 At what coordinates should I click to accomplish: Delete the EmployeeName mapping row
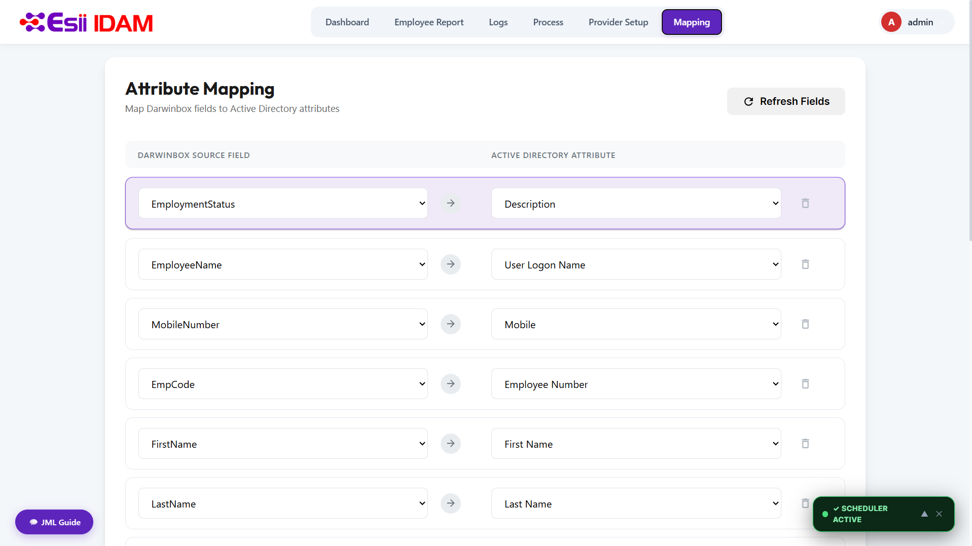tap(805, 264)
